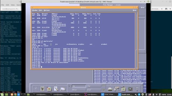Click 'This is our Oracle 9i environment' text
Screen dimensions: 172x96
pyautogui.click(x=55, y=62)
